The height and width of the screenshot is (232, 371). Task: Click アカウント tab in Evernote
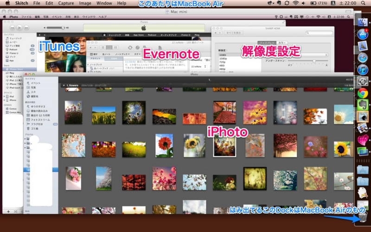tap(95, 58)
